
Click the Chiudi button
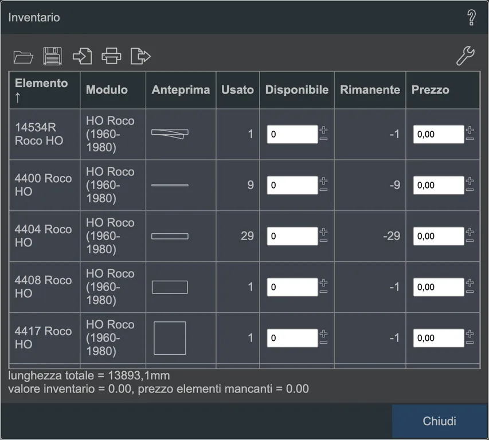(440, 421)
